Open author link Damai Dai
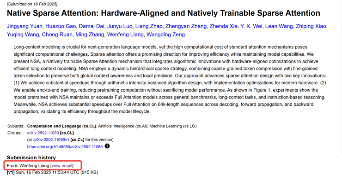Image resolution: width=342 pixels, height=186 pixels. point(92,26)
